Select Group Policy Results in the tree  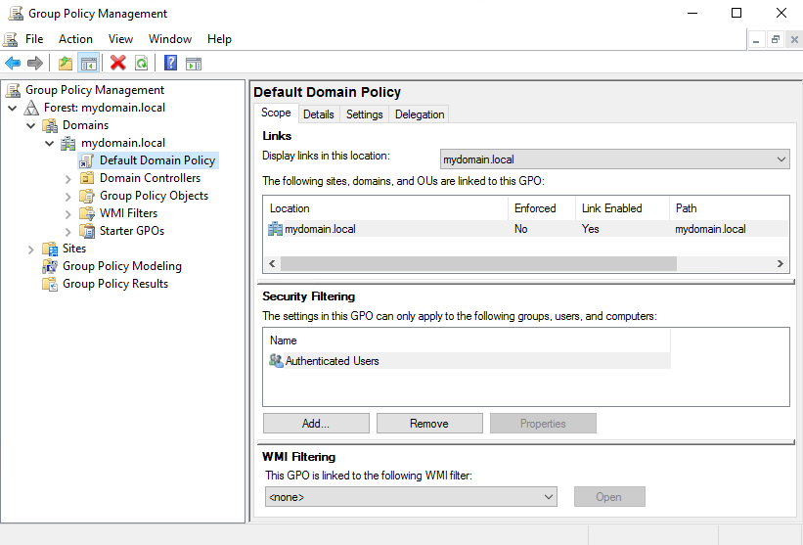pyautogui.click(x=114, y=284)
